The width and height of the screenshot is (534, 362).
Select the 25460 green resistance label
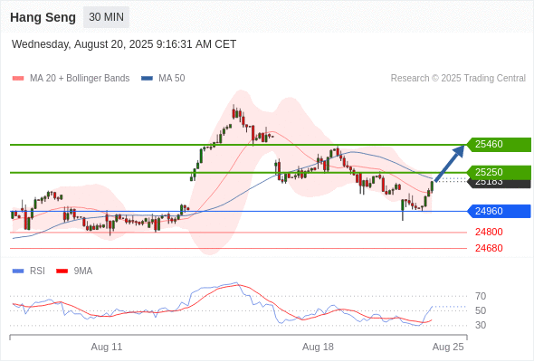pyautogui.click(x=499, y=145)
